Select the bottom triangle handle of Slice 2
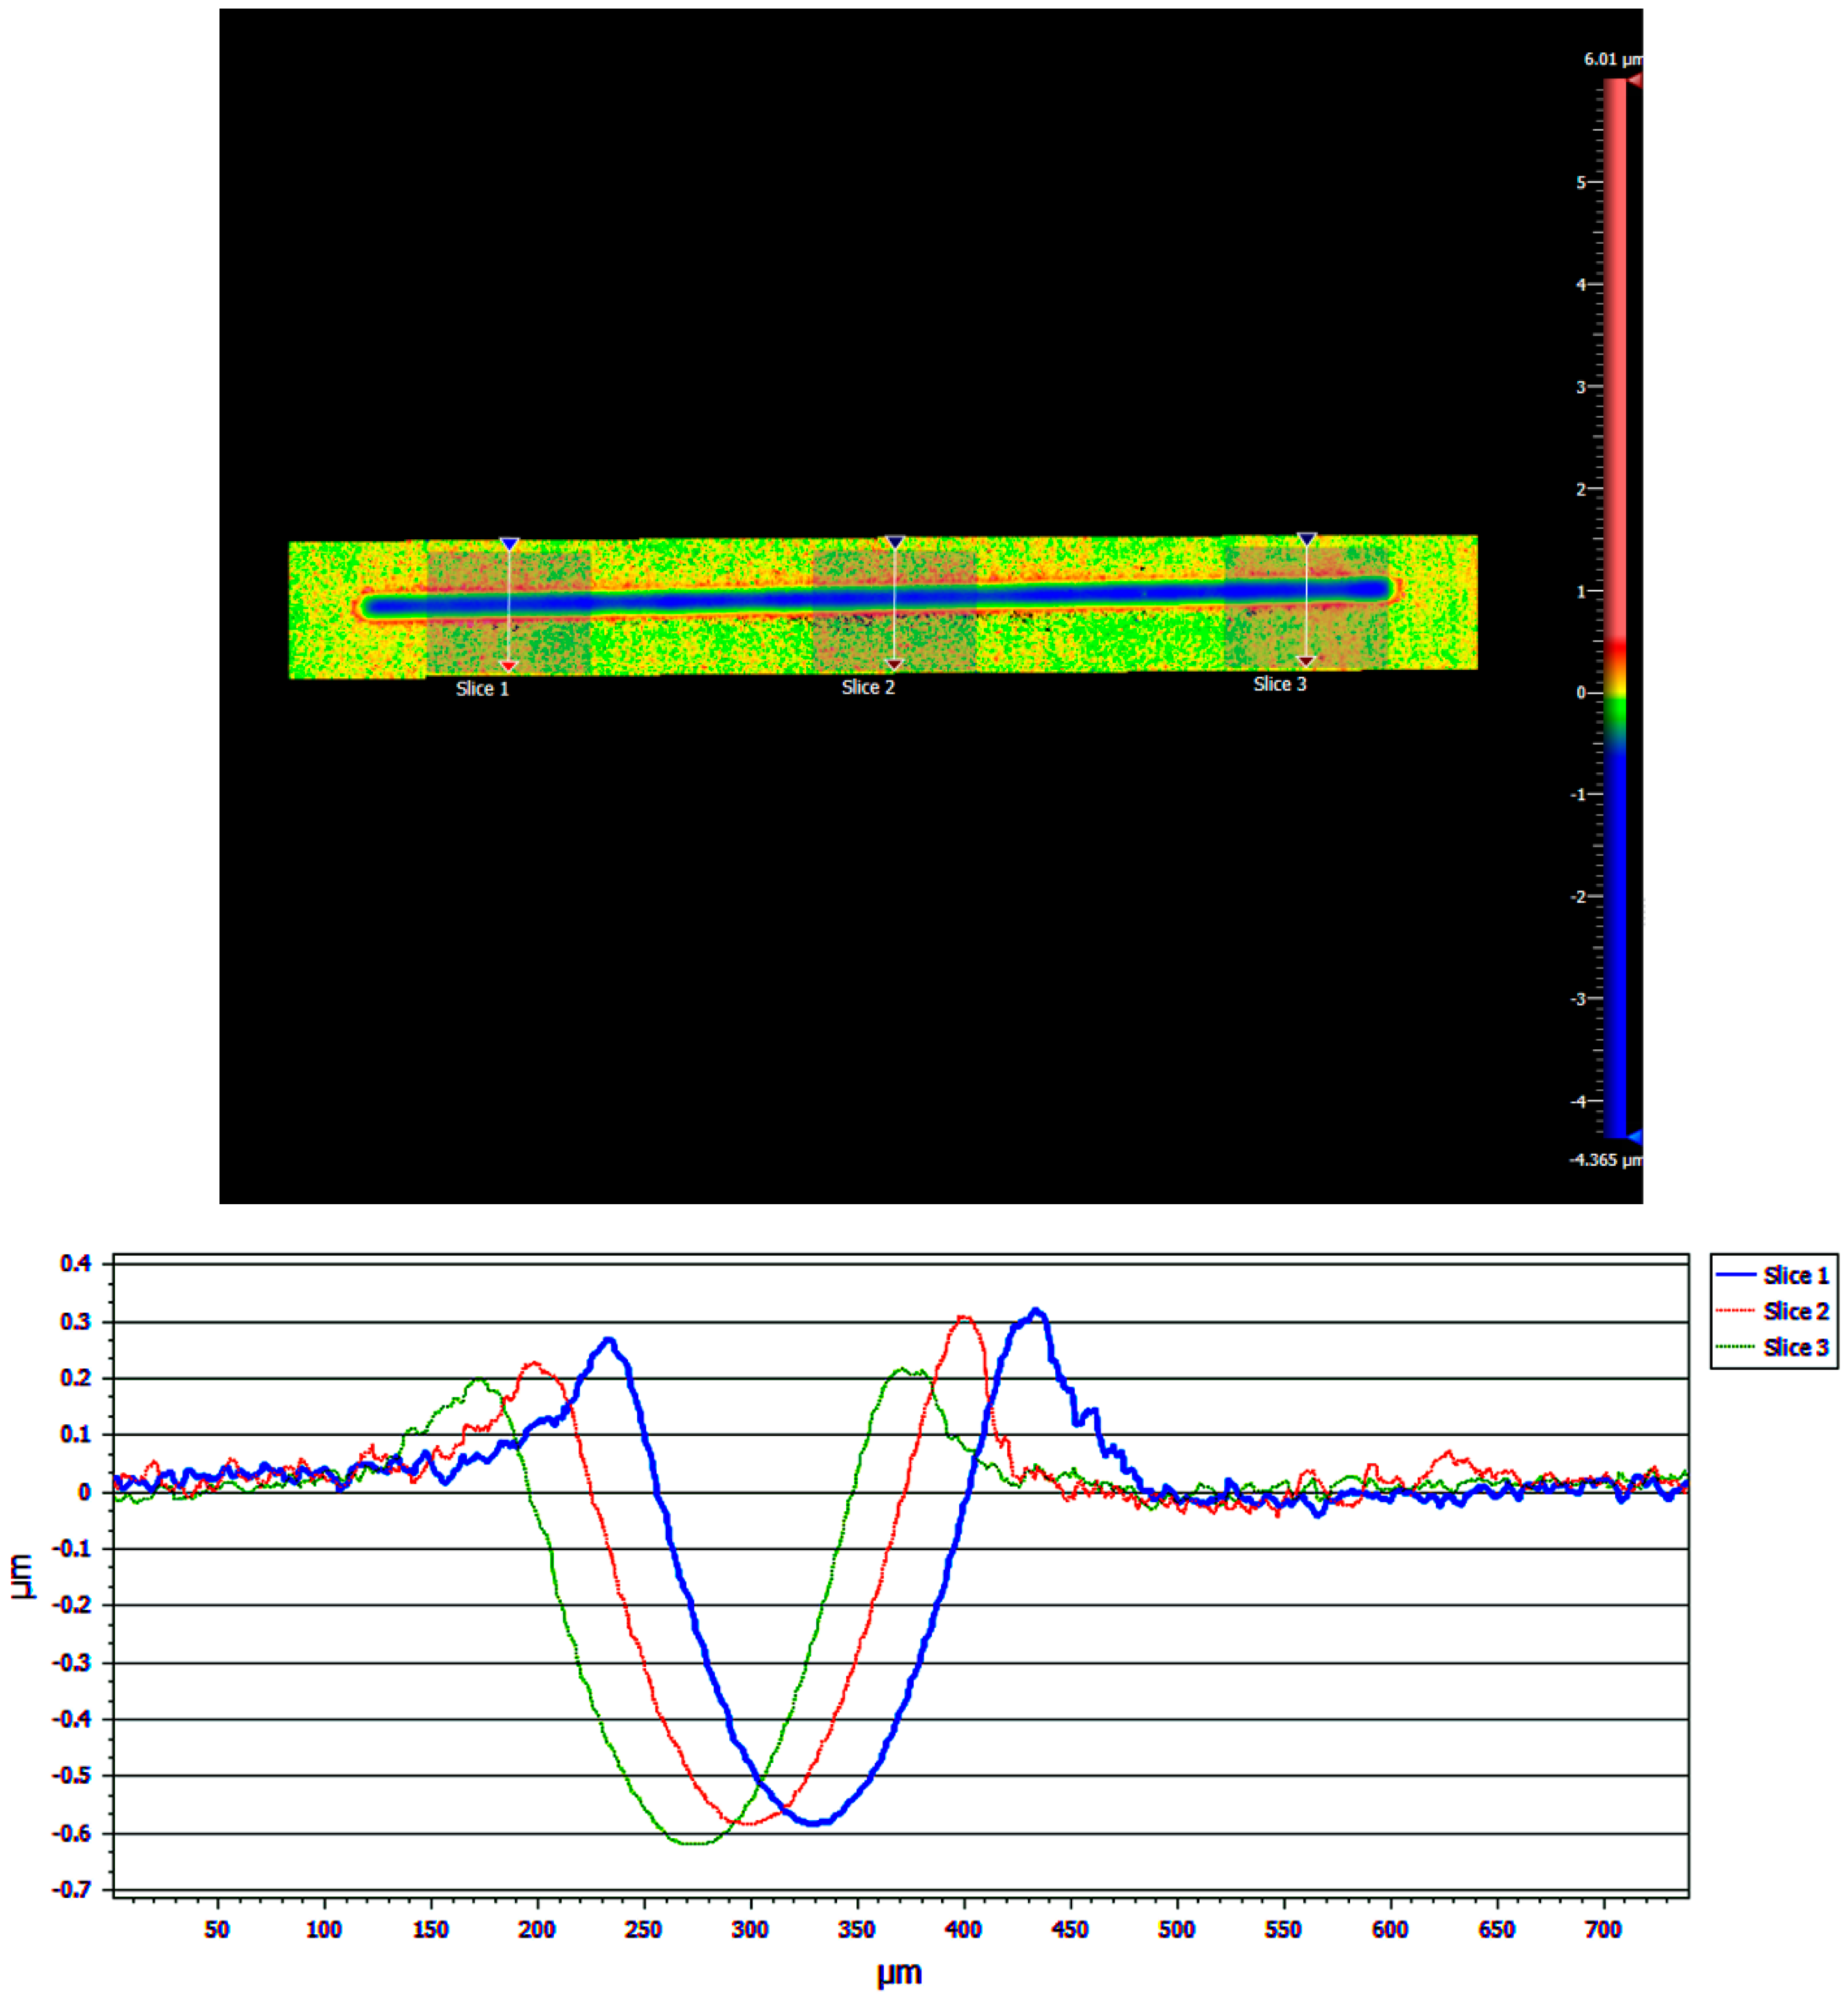Screen dimensions: 1848x2004 tap(895, 664)
